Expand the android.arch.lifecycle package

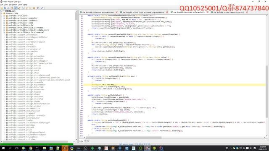(4, 25)
